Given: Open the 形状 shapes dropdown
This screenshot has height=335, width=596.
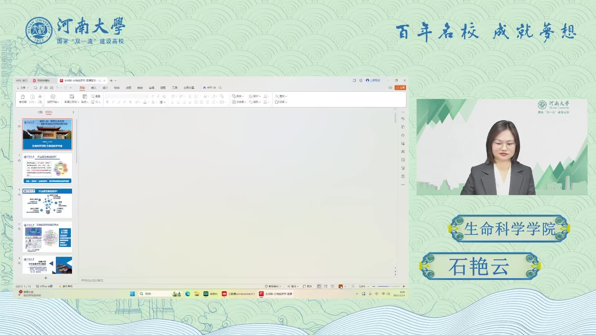Looking at the screenshot, I should pos(238,96).
